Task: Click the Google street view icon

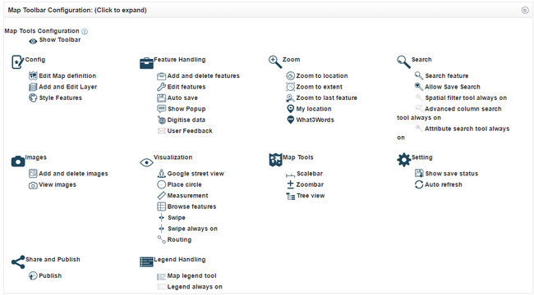Action: pyautogui.click(x=161, y=174)
